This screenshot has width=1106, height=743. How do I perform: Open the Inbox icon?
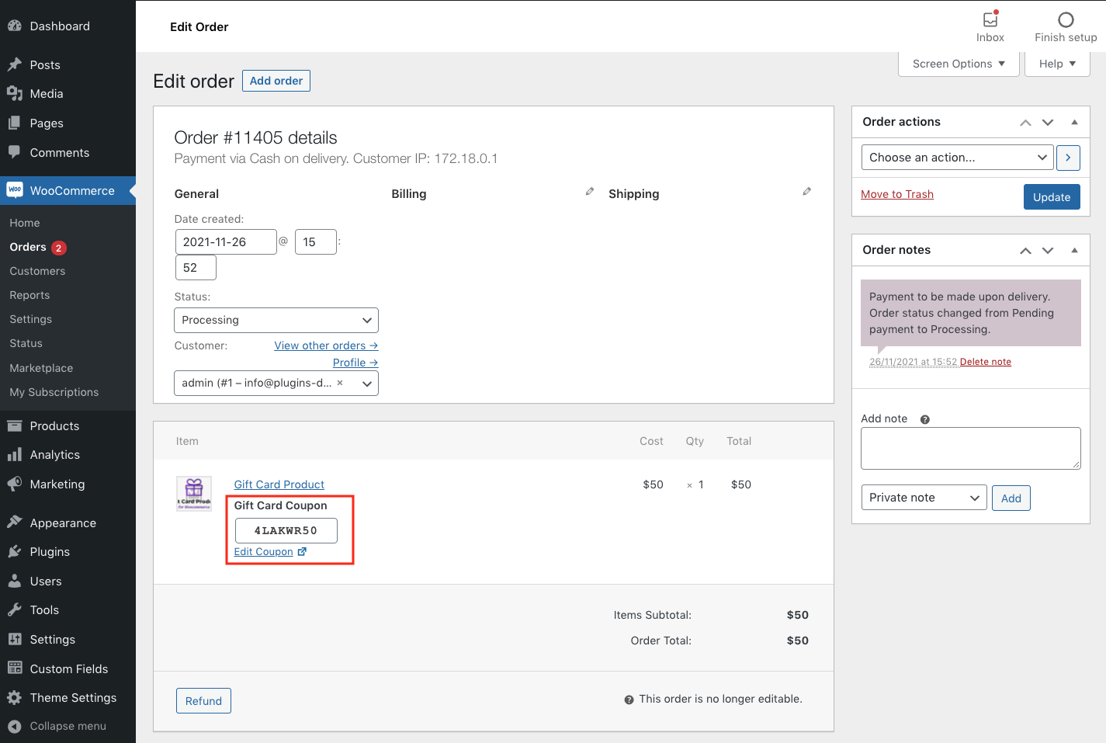990,19
